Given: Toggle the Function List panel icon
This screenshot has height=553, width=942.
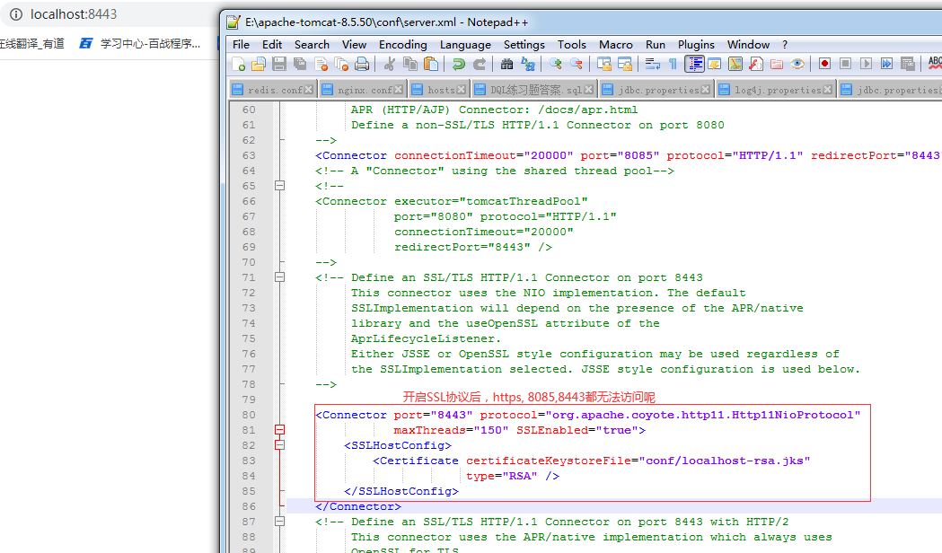Looking at the screenshot, I should coord(756,64).
